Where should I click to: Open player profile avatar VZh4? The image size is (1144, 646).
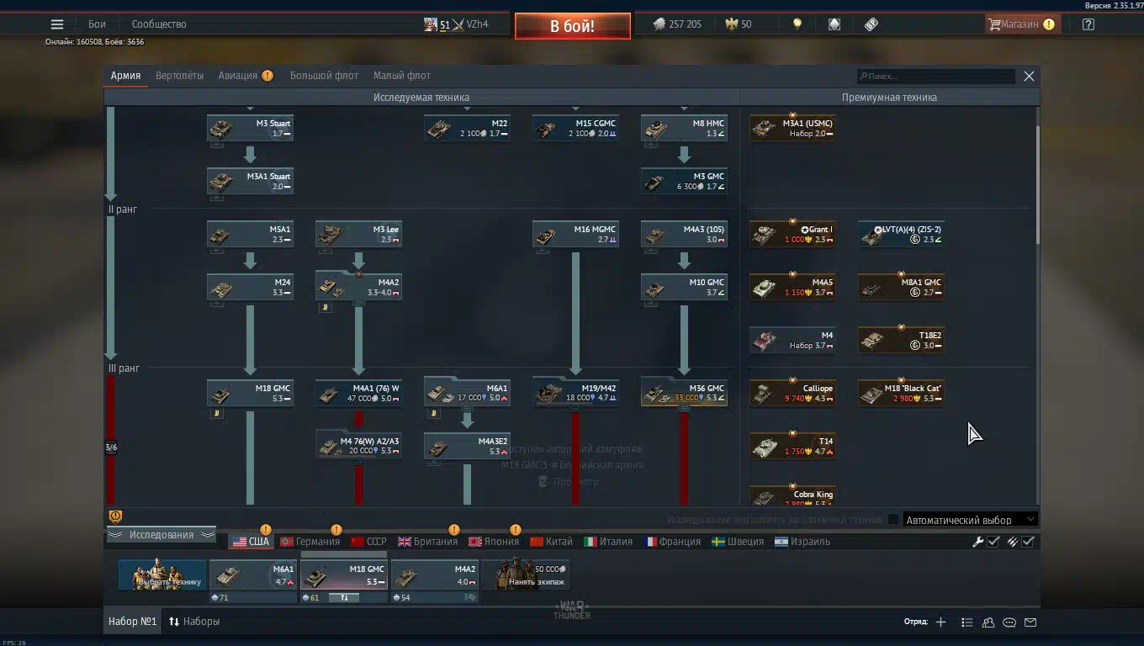432,24
